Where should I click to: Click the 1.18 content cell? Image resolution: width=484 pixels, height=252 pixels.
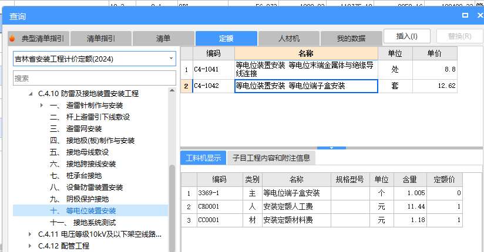pos(410,220)
